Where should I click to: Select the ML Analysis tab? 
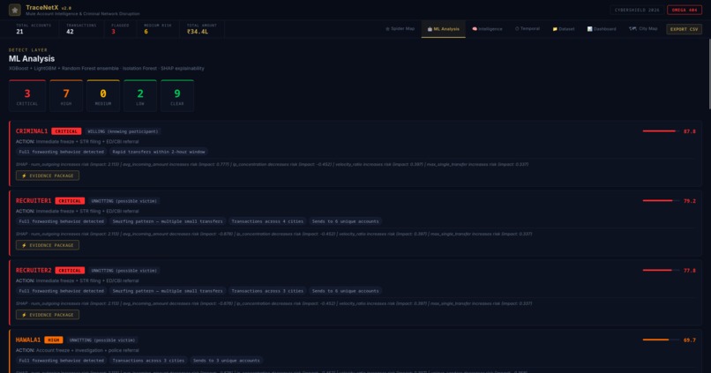(x=443, y=28)
